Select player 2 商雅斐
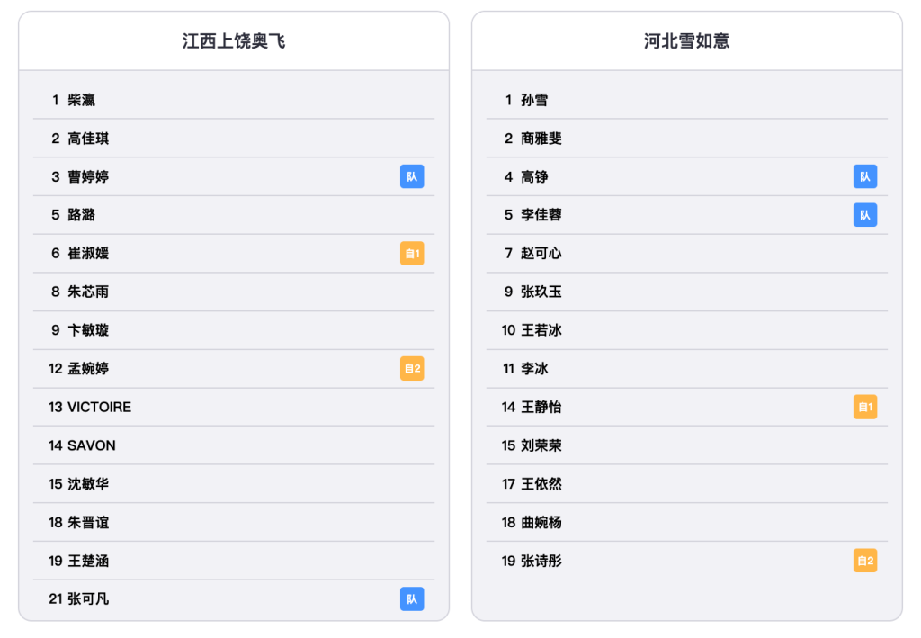This screenshot has width=921, height=638. (686, 138)
